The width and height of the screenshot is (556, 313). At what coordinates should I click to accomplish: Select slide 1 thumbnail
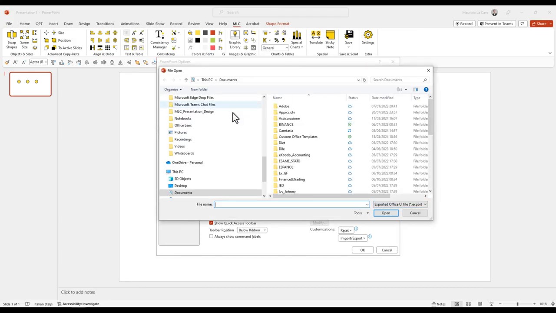(30, 84)
